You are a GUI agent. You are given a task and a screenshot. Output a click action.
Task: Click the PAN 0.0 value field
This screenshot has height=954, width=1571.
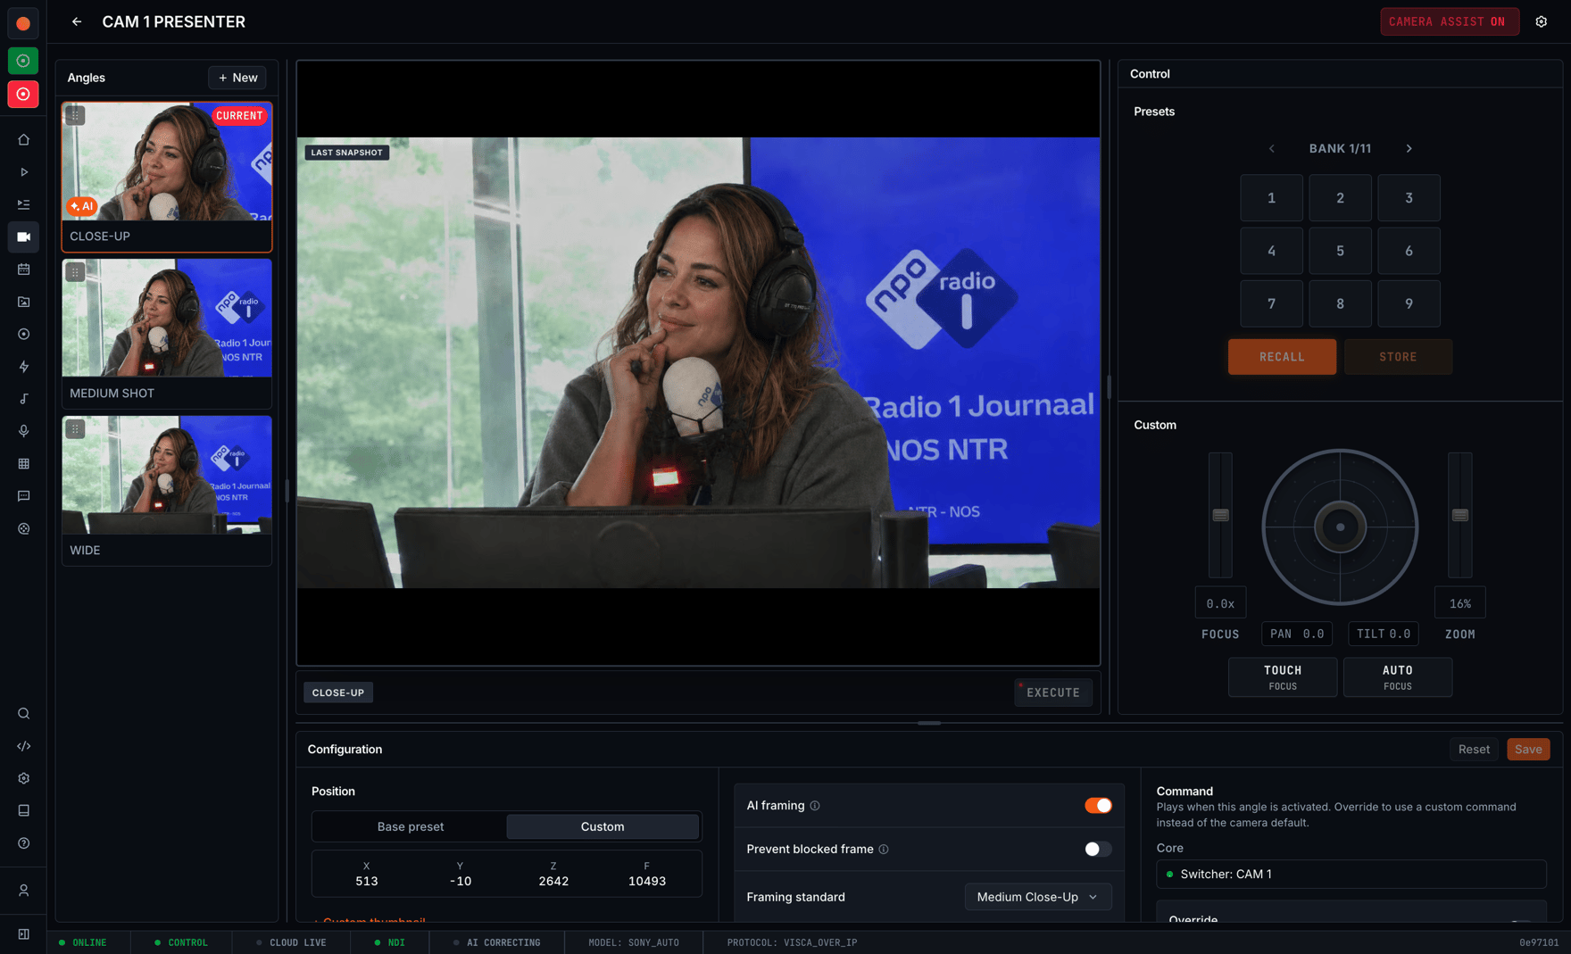point(1297,635)
